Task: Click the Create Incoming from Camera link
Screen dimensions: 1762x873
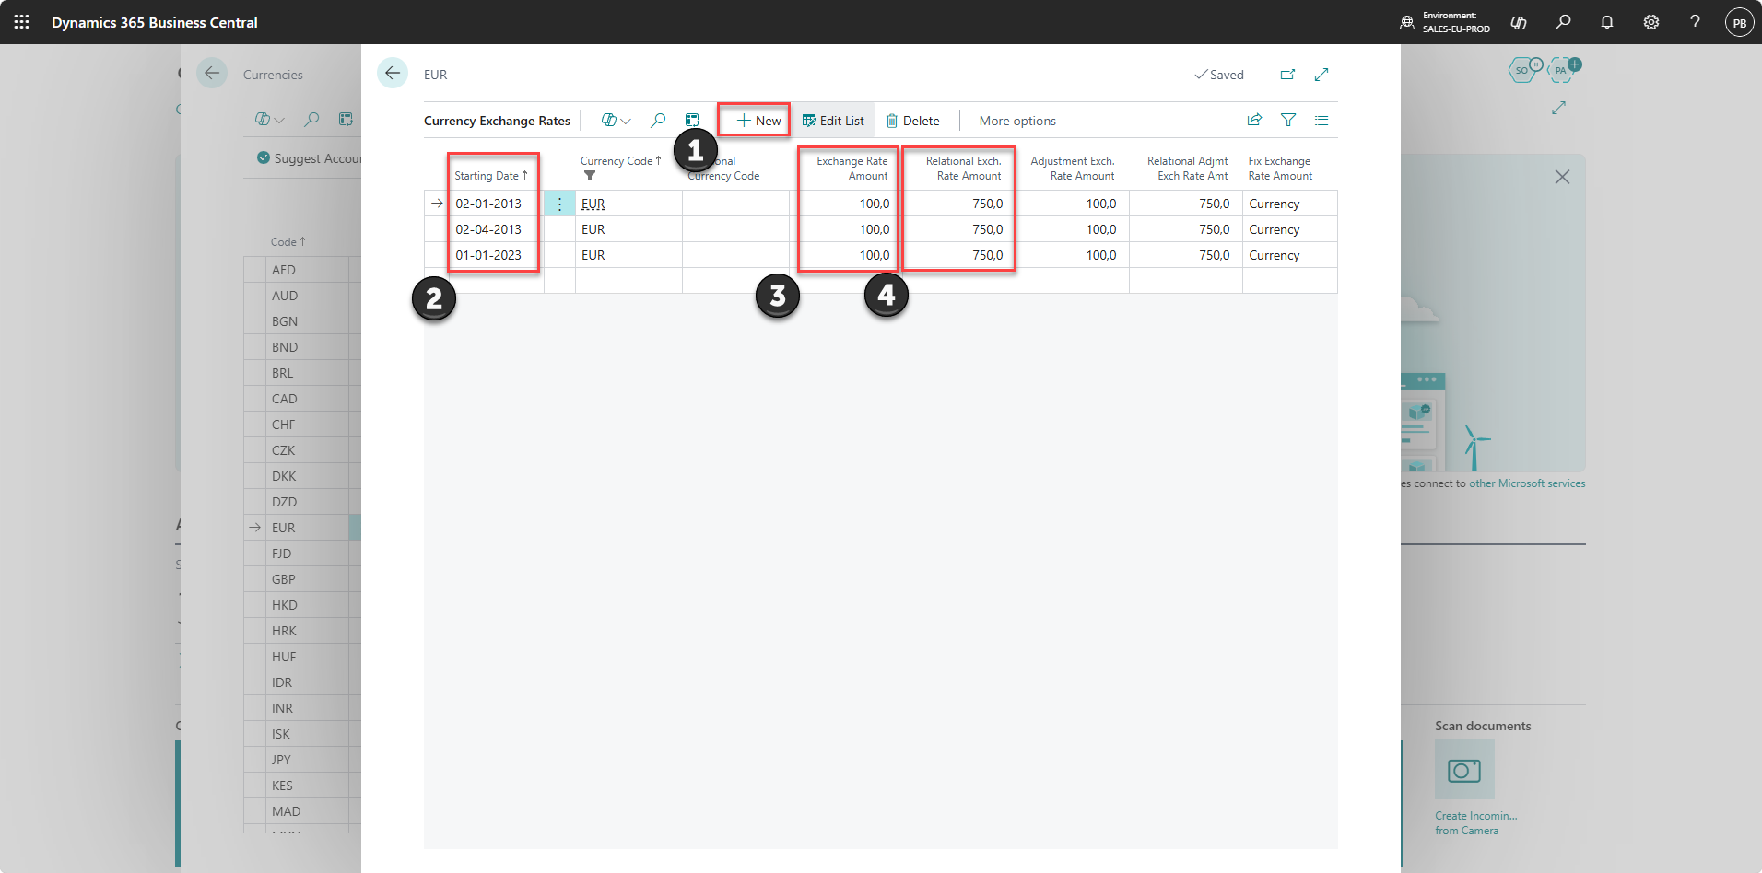Action: coord(1475,823)
